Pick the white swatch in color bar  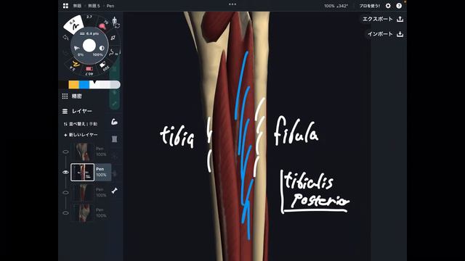pos(95,85)
